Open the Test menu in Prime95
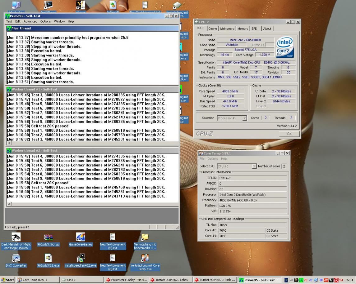This screenshot has width=356, height=284. (9, 21)
